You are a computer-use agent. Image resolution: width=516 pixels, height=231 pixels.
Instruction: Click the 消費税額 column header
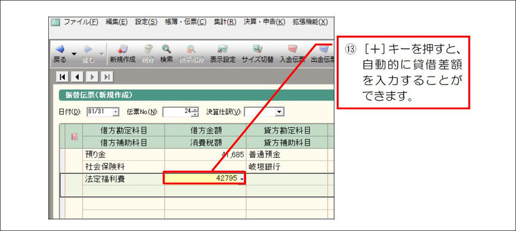pos(205,143)
